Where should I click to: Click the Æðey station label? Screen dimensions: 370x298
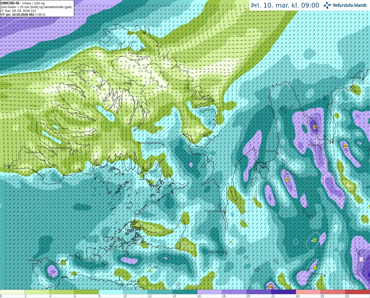point(127,82)
